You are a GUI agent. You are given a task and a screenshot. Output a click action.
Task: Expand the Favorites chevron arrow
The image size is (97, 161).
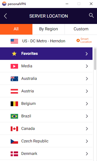[87, 54]
